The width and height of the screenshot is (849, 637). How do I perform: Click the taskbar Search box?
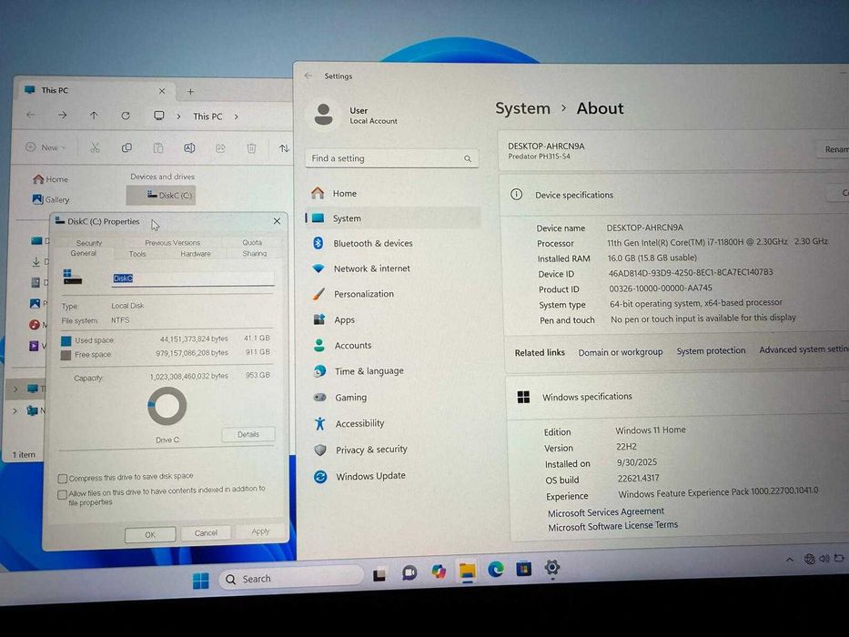point(291,578)
